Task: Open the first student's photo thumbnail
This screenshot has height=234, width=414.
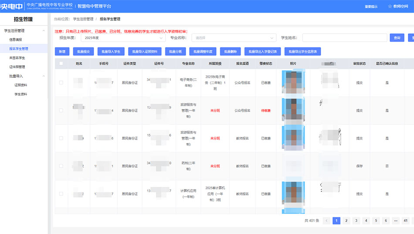Action: click(293, 82)
